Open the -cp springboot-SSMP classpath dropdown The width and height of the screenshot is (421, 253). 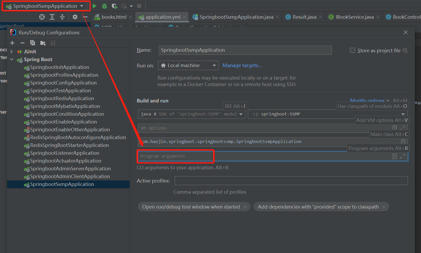point(328,114)
